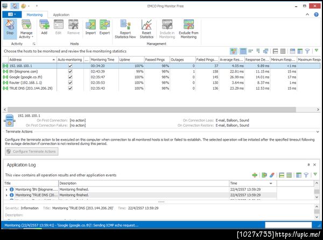Open the Time column sort dropdown

click(x=271, y=183)
